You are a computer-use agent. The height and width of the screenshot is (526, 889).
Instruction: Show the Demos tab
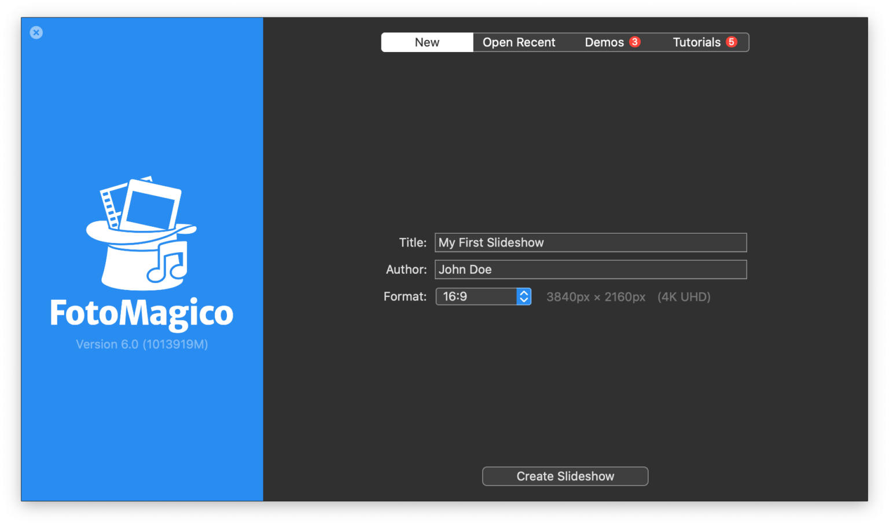[604, 42]
